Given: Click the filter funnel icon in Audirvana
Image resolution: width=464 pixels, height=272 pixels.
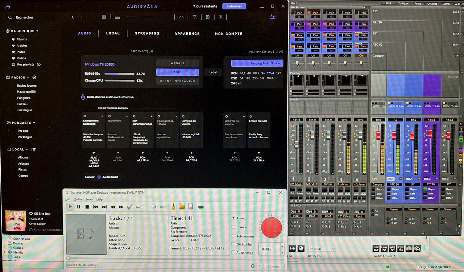Looking at the screenshot, I should pyautogui.click(x=194, y=17).
